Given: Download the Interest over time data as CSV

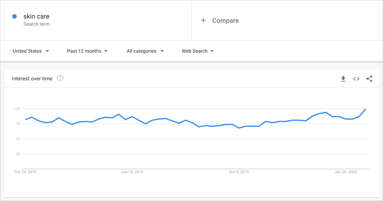Looking at the screenshot, I should point(343,78).
